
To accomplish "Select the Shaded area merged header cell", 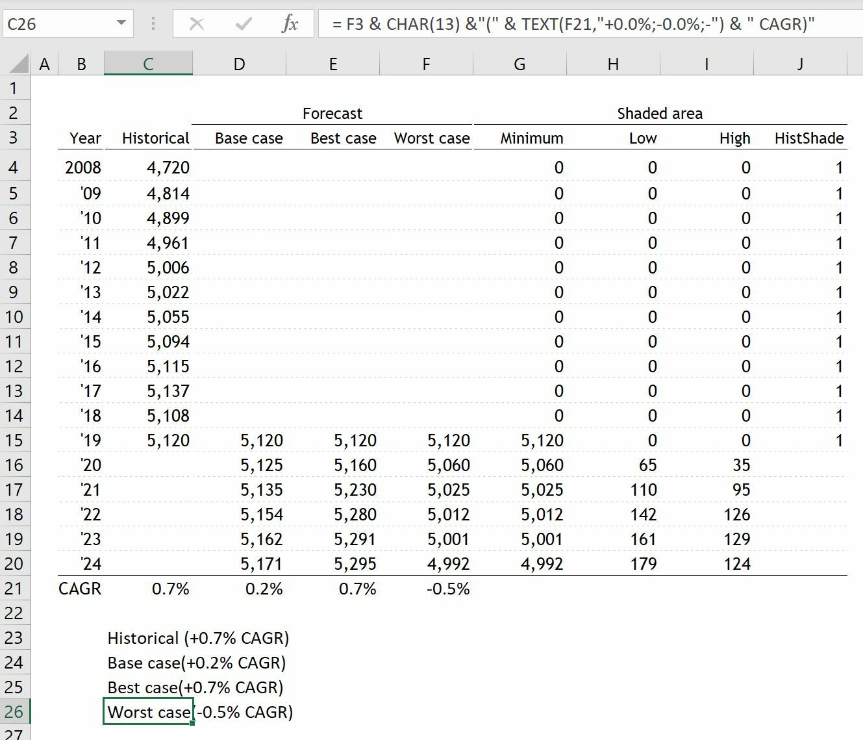I will pos(660,112).
